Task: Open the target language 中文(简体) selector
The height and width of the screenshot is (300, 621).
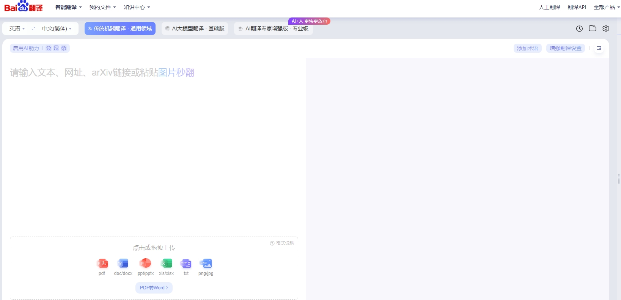Action: click(57, 28)
